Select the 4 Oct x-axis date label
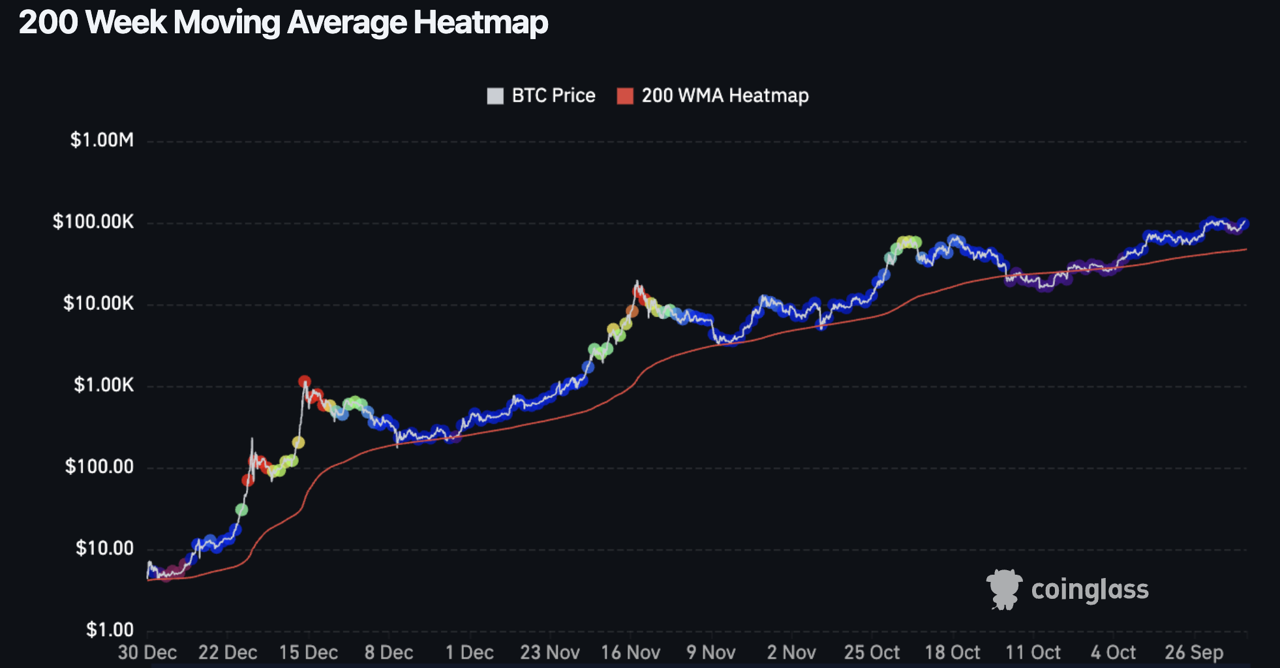This screenshot has height=668, width=1280. click(x=1113, y=652)
